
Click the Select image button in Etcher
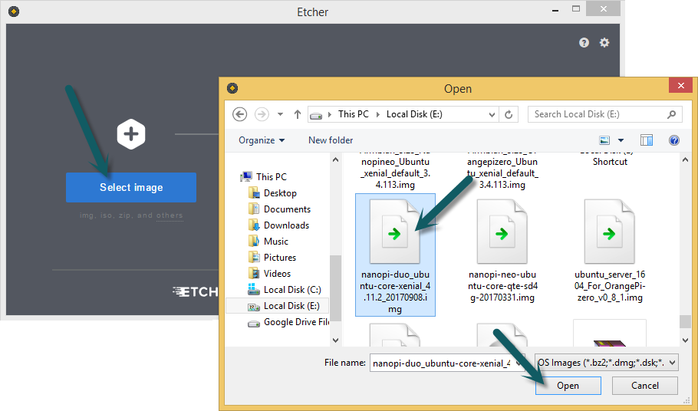[131, 187]
